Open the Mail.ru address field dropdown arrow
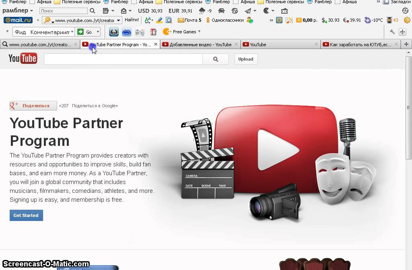 pyautogui.click(x=119, y=20)
